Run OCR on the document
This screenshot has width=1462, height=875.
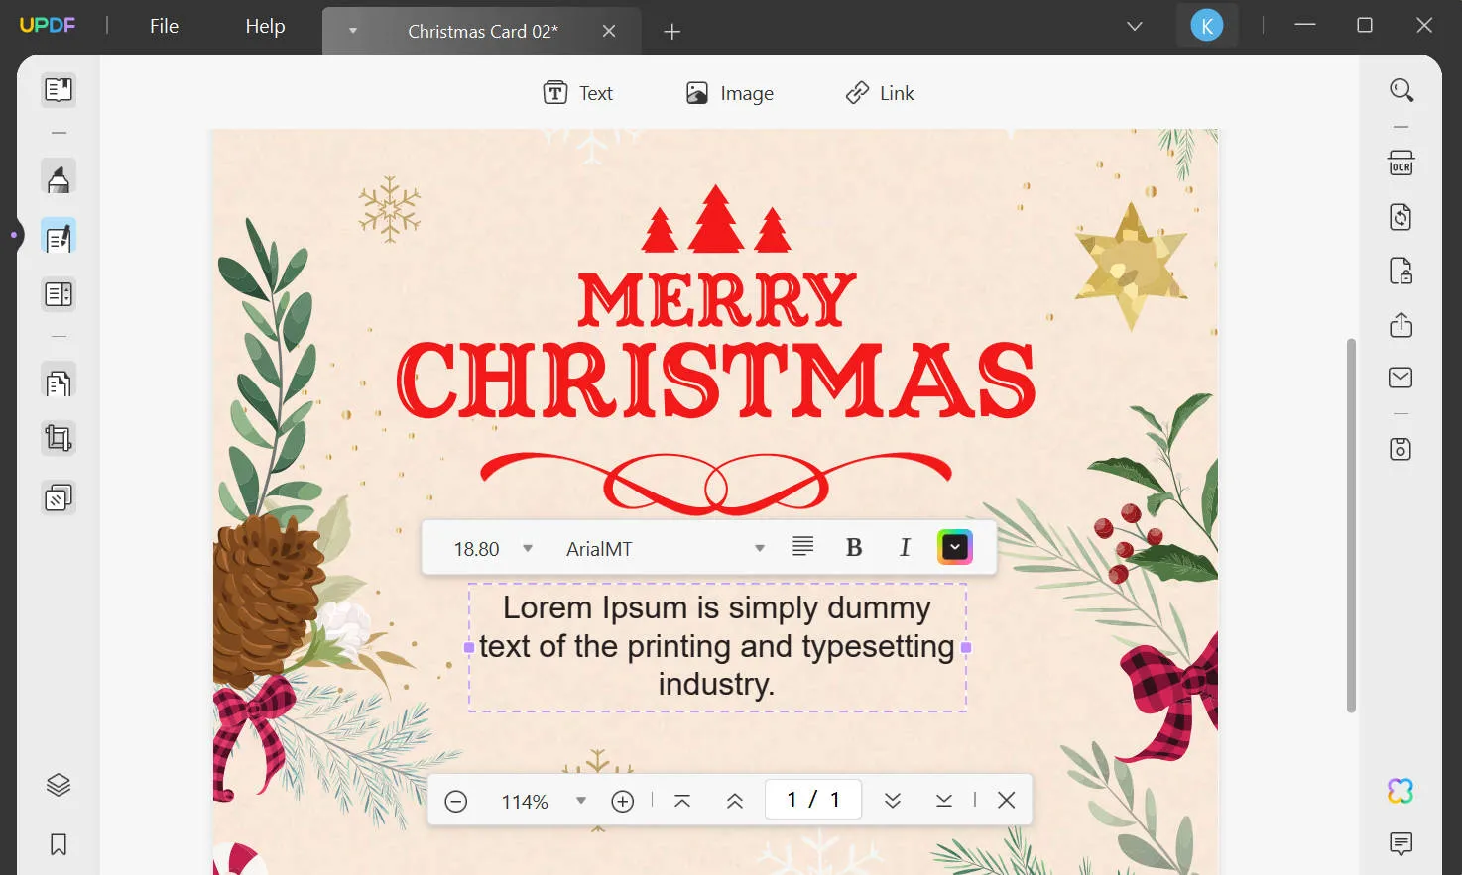1401,164
